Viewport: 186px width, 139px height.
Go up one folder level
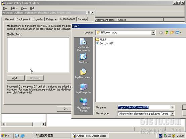click(x=166, y=32)
